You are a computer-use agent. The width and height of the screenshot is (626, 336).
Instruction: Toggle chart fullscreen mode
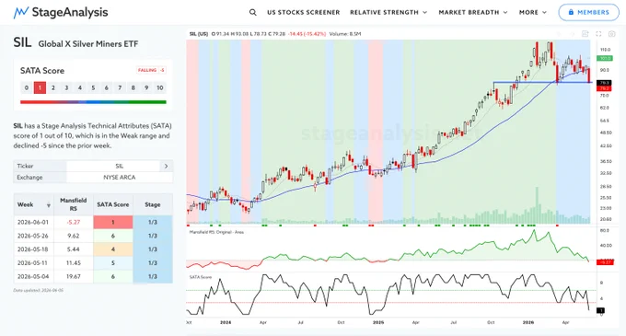598,34
